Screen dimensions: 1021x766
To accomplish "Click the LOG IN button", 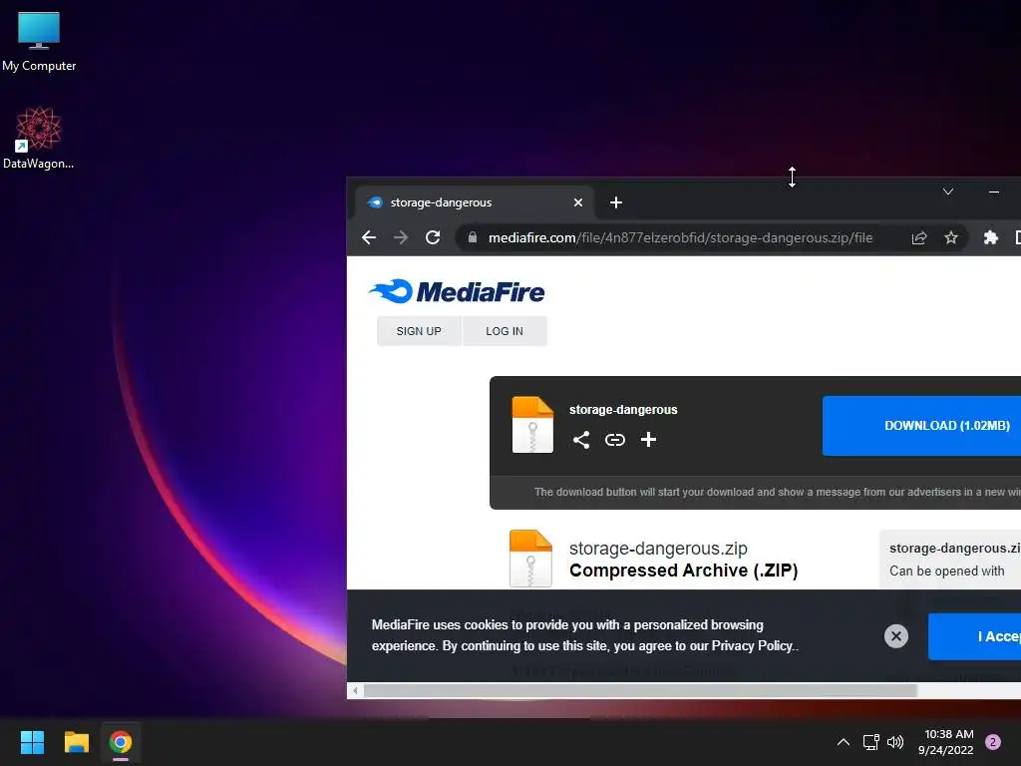I will pos(504,331).
